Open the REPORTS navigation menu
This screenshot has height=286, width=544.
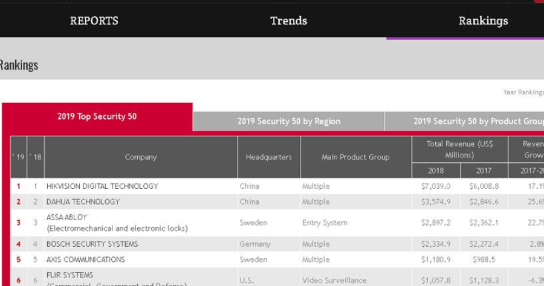[x=94, y=21]
